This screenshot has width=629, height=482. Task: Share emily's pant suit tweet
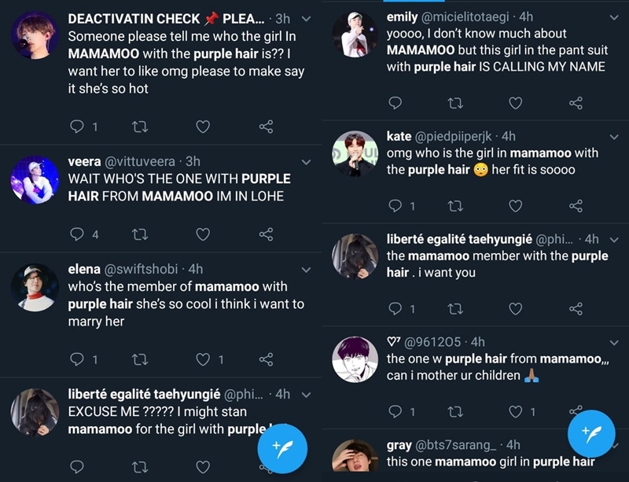[576, 103]
